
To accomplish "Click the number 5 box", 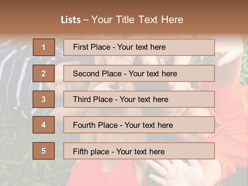I will coord(44,151).
